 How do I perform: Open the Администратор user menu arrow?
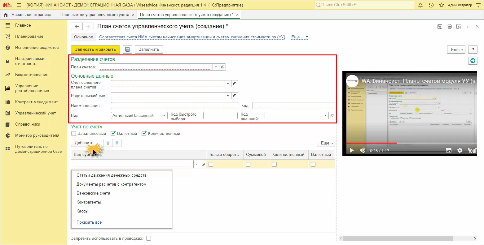[478, 5]
